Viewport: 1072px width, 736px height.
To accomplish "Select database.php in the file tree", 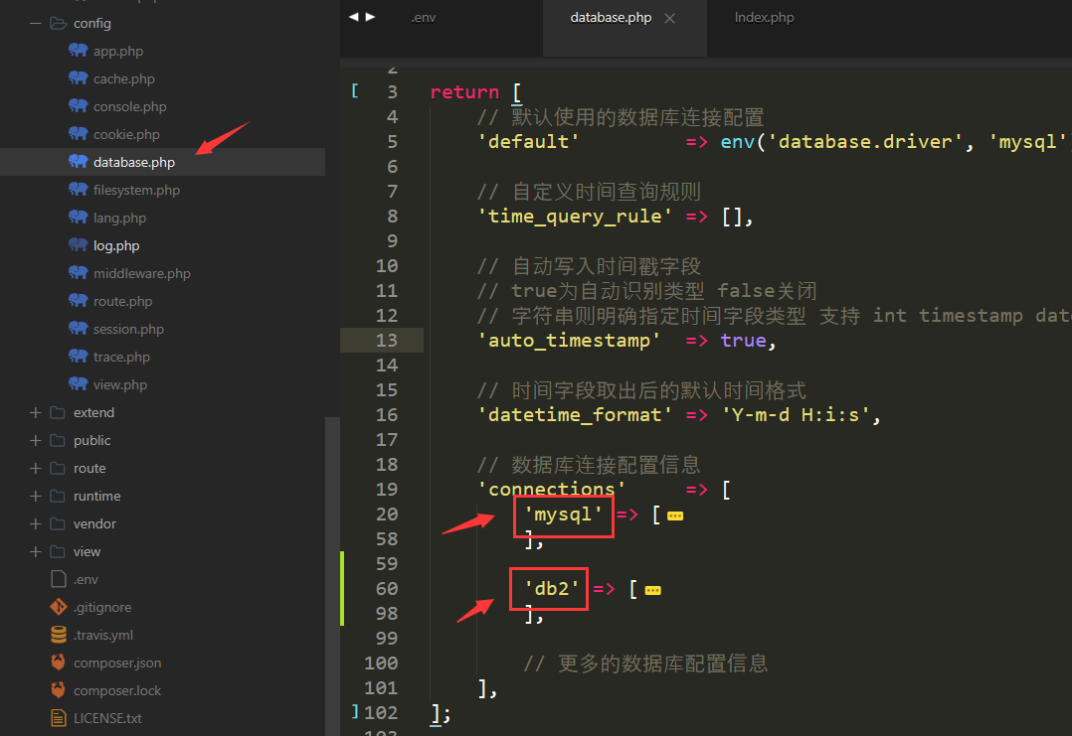I will click(x=134, y=162).
